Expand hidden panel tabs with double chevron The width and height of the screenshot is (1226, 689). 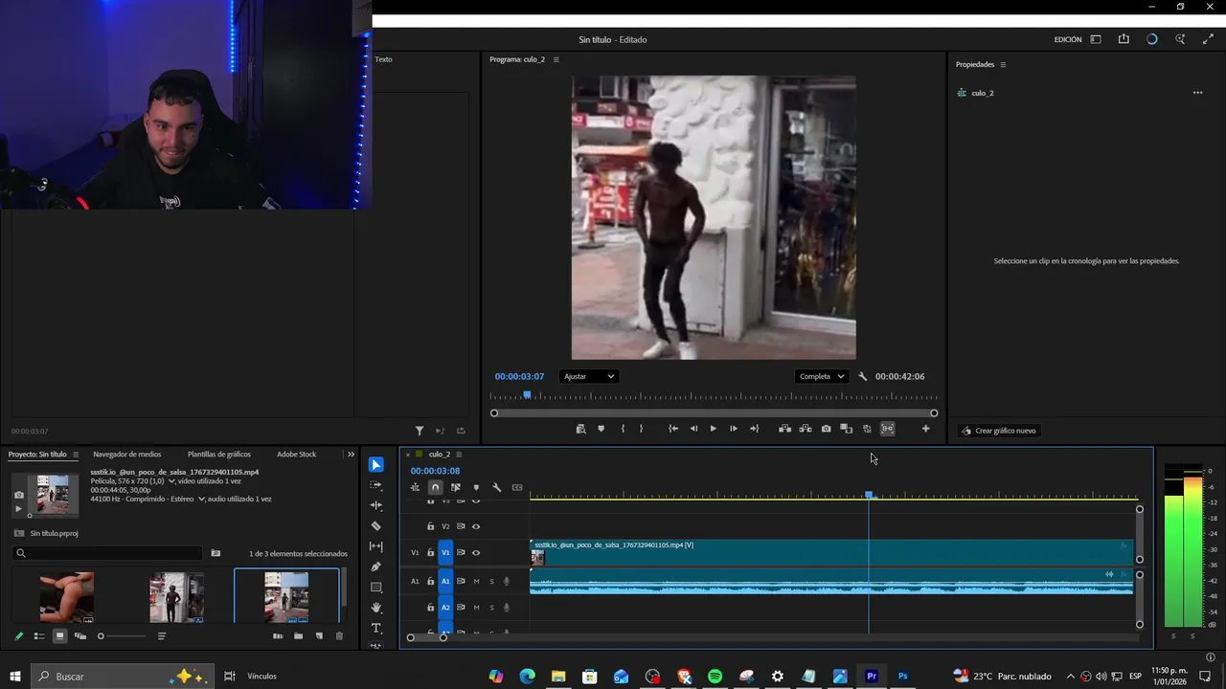pyautogui.click(x=351, y=455)
